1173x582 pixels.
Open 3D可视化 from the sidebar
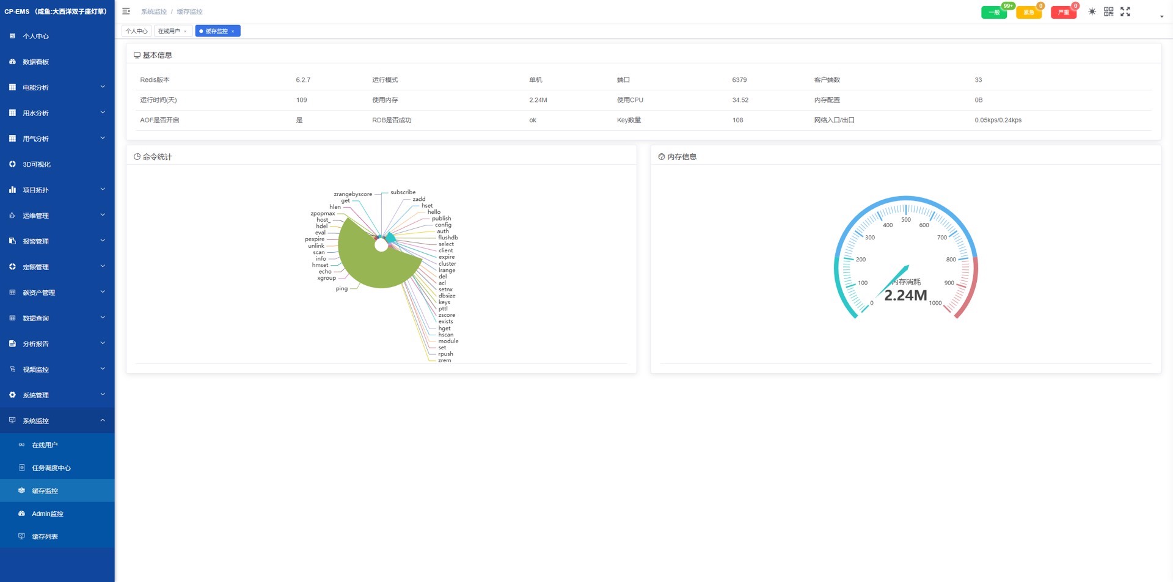pos(57,164)
